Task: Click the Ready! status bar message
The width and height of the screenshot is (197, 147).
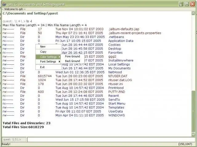Action: click(6, 144)
